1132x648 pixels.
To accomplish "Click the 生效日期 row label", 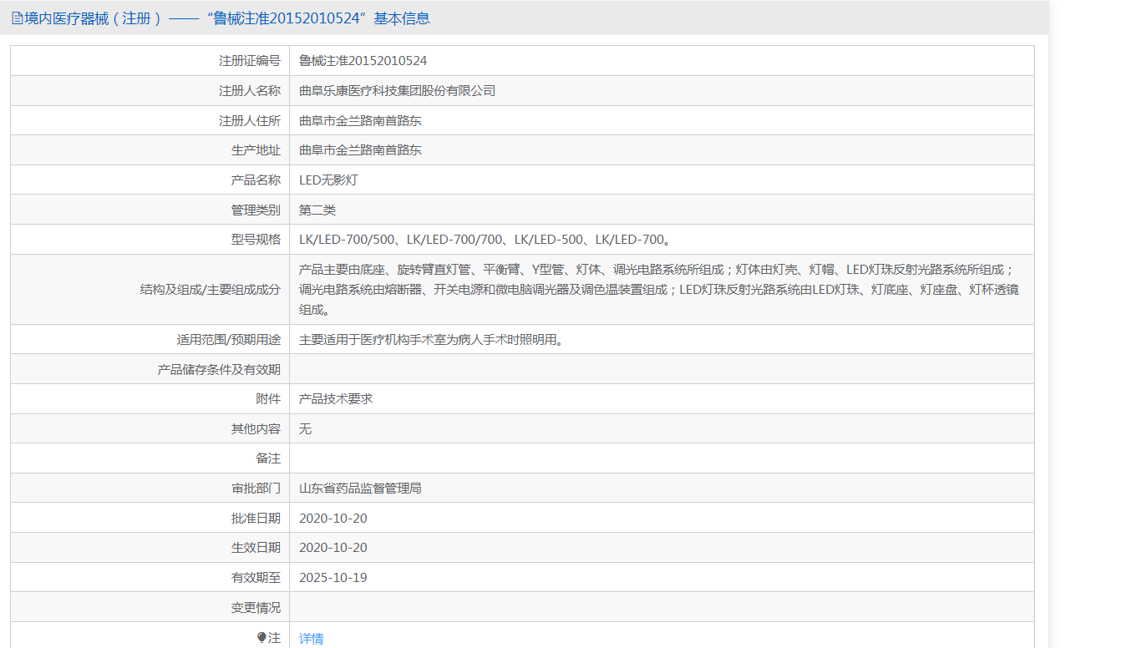I will 256,548.
